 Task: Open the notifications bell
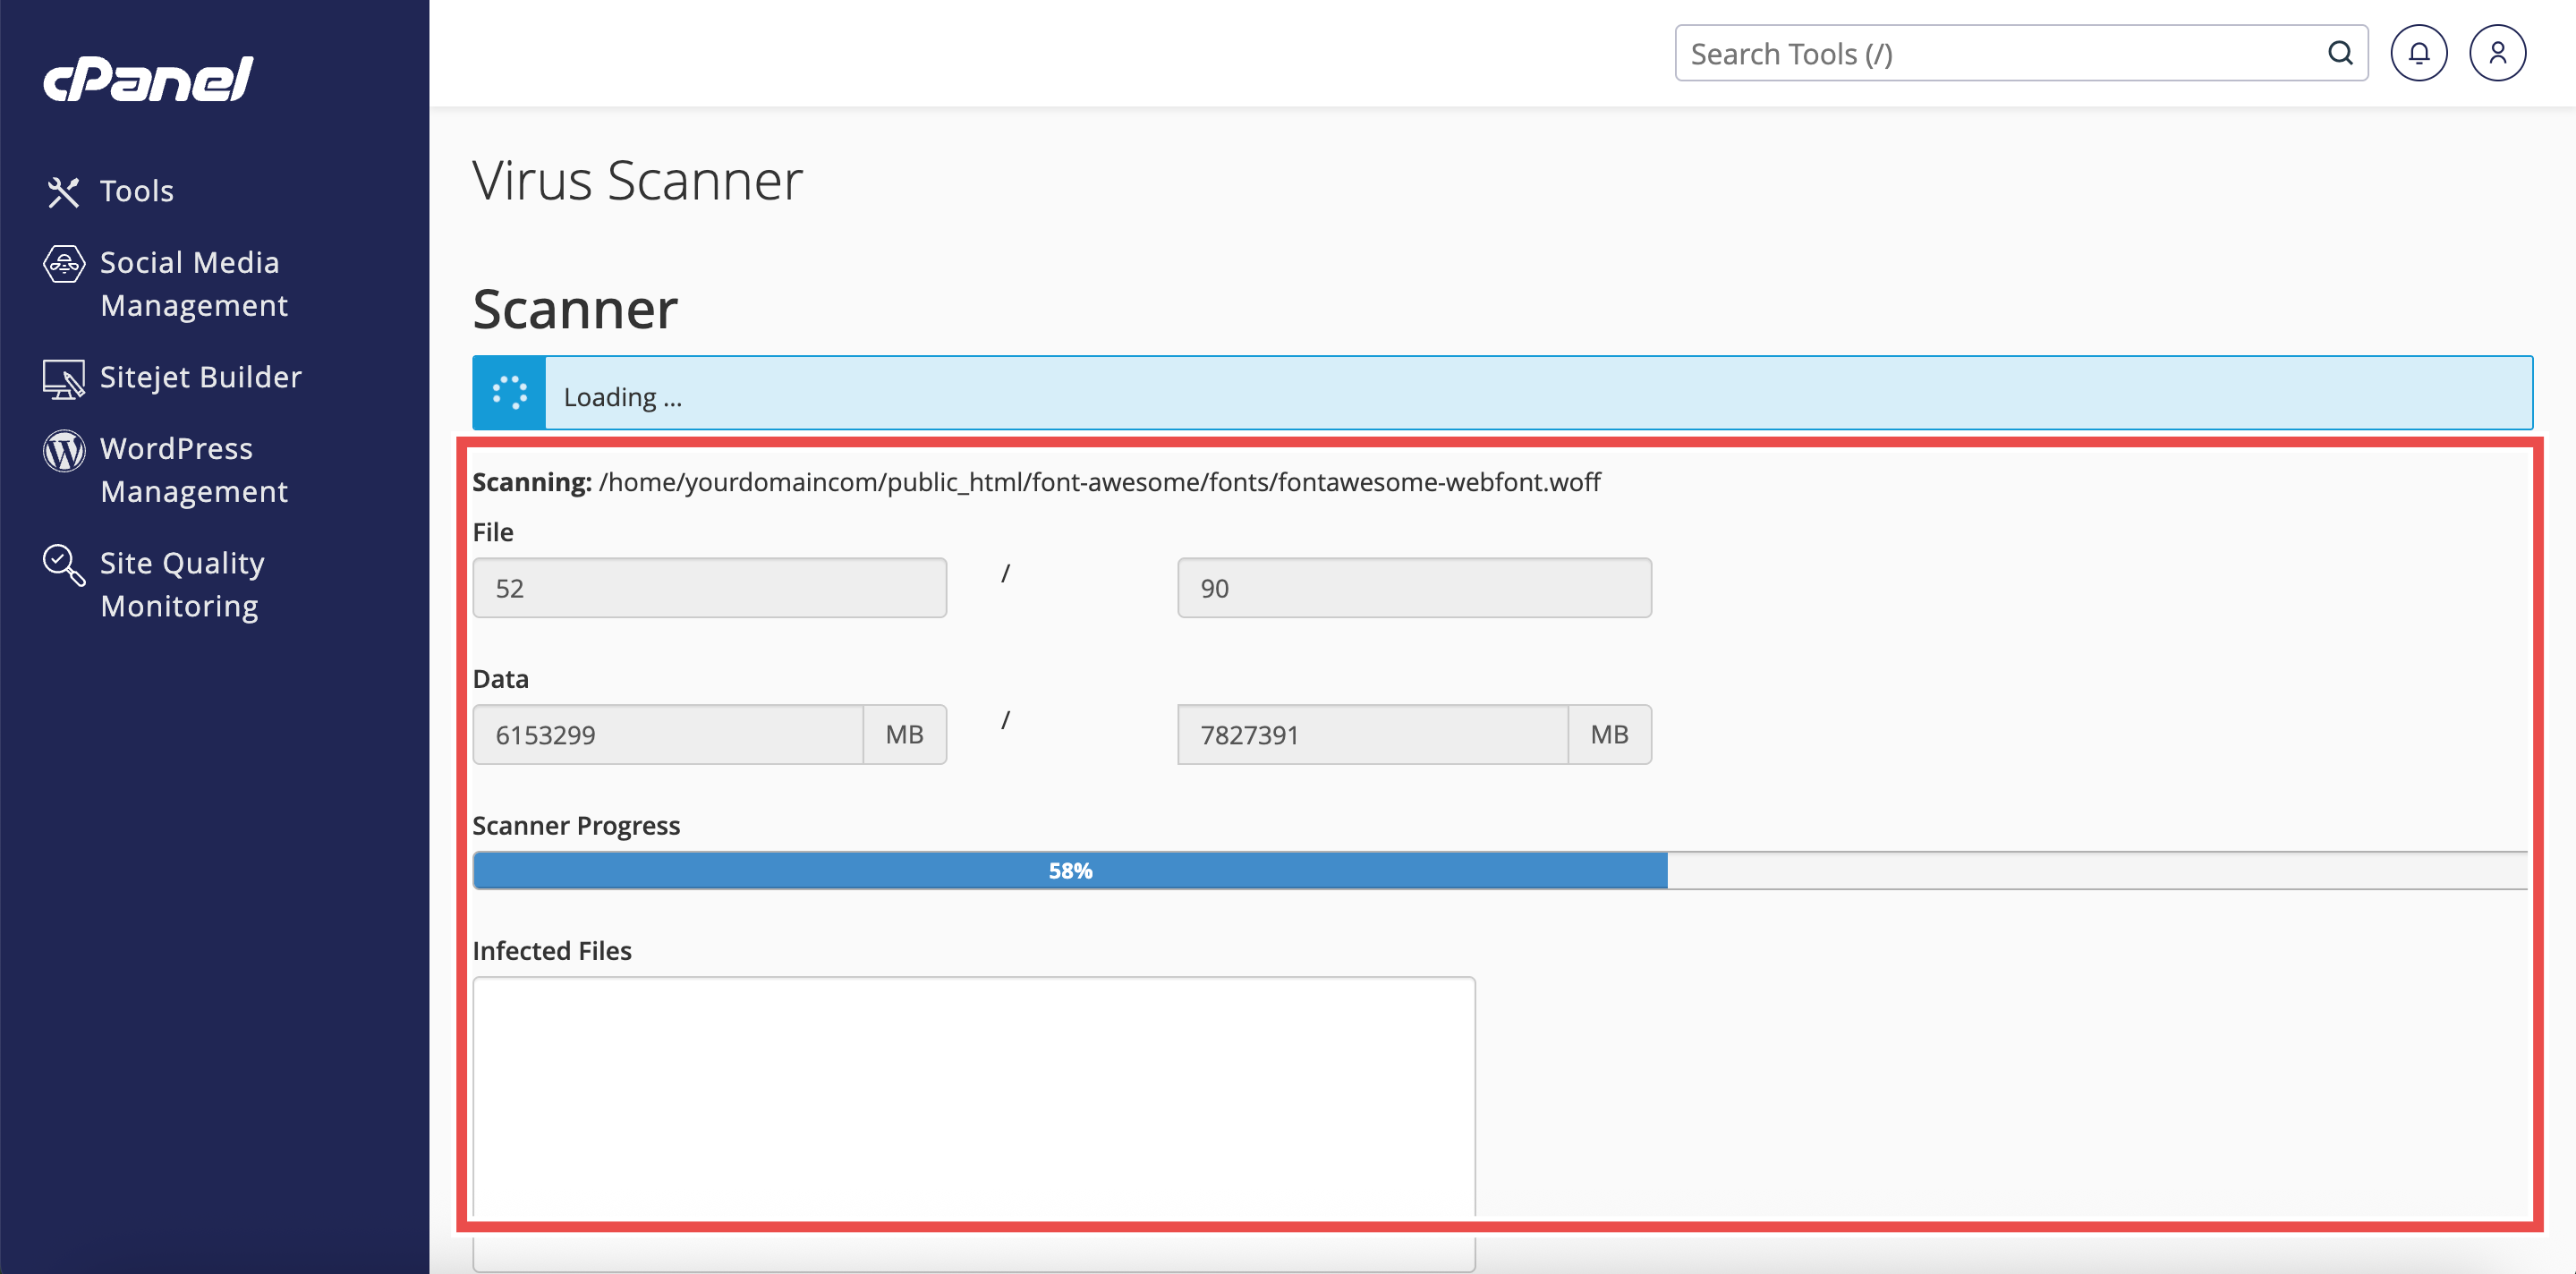pos(2418,53)
